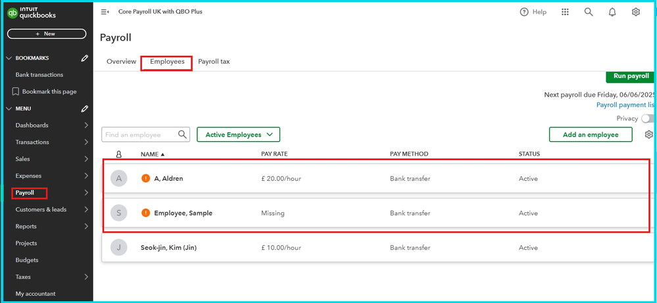Open Budgets in the sidebar
The height and width of the screenshot is (303, 657).
[27, 260]
